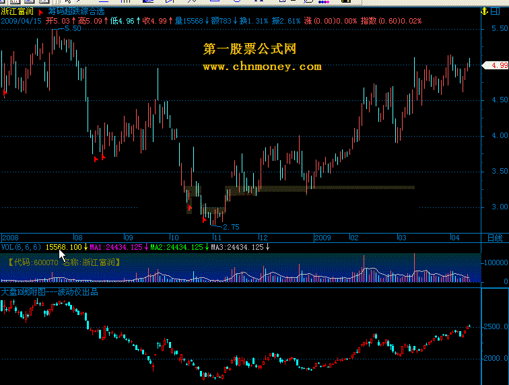Viewport: 509px width, 385px height.
Task: Switch period using the 日线 label
Action: pos(495,238)
